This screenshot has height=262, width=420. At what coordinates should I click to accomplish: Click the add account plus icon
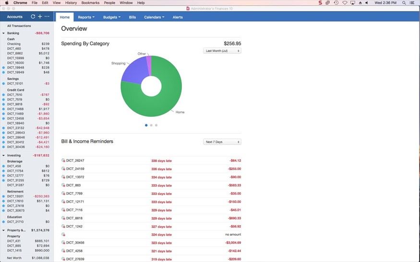point(40,17)
